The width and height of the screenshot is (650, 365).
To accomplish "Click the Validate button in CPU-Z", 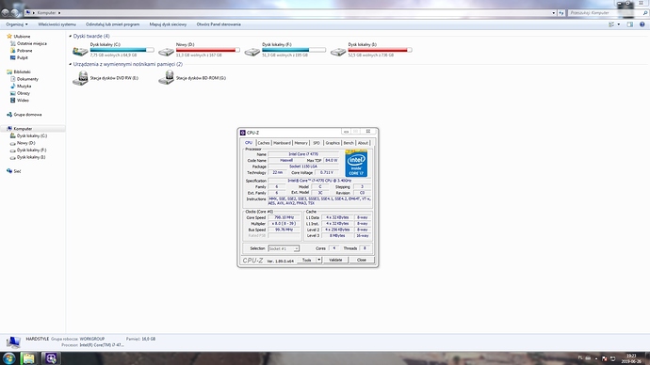I will (x=335, y=260).
